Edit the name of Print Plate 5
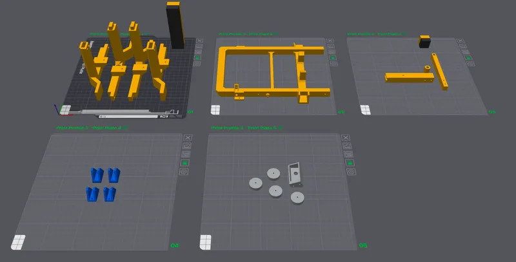This screenshot has width=516, height=262. [x=280, y=127]
